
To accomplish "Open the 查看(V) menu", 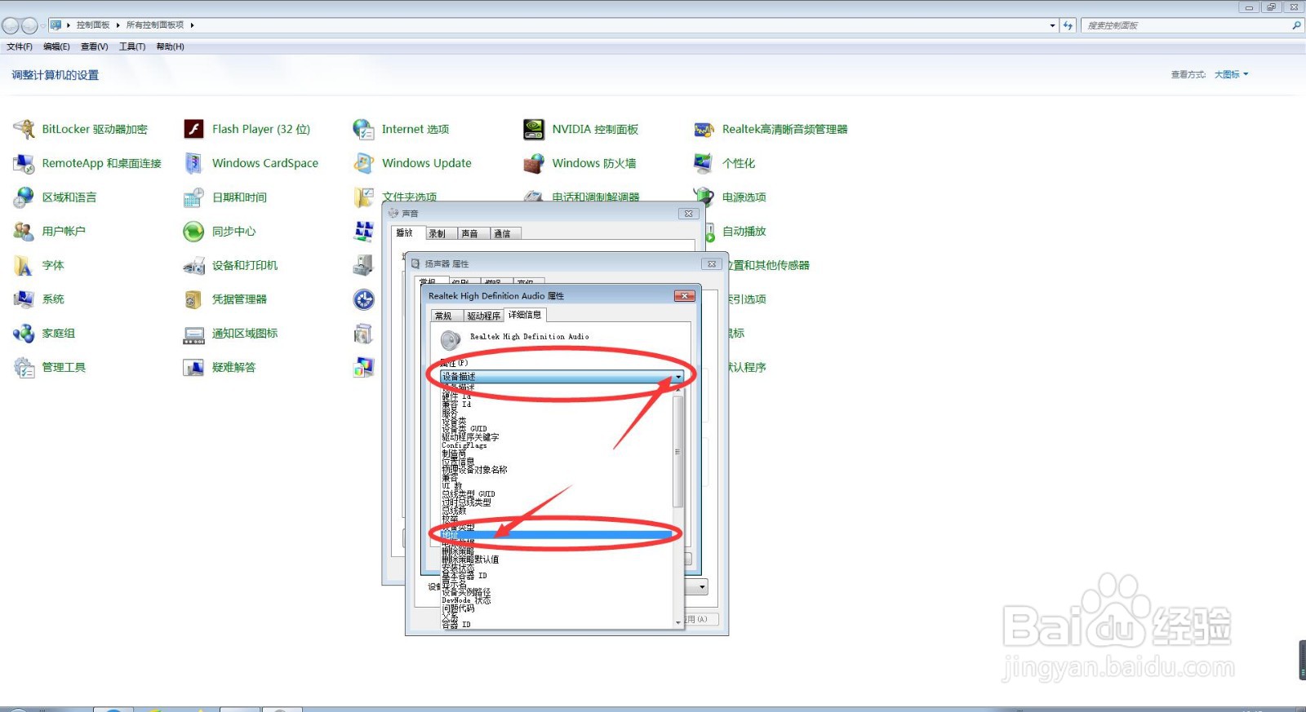I will pos(94,46).
